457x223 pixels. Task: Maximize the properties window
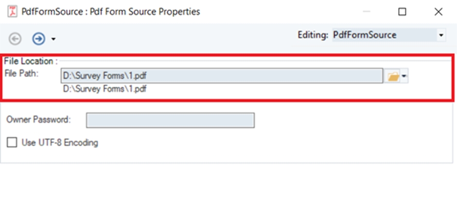tap(402, 12)
